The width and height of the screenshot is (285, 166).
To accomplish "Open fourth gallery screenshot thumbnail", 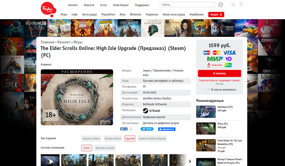I will coord(128,160).
